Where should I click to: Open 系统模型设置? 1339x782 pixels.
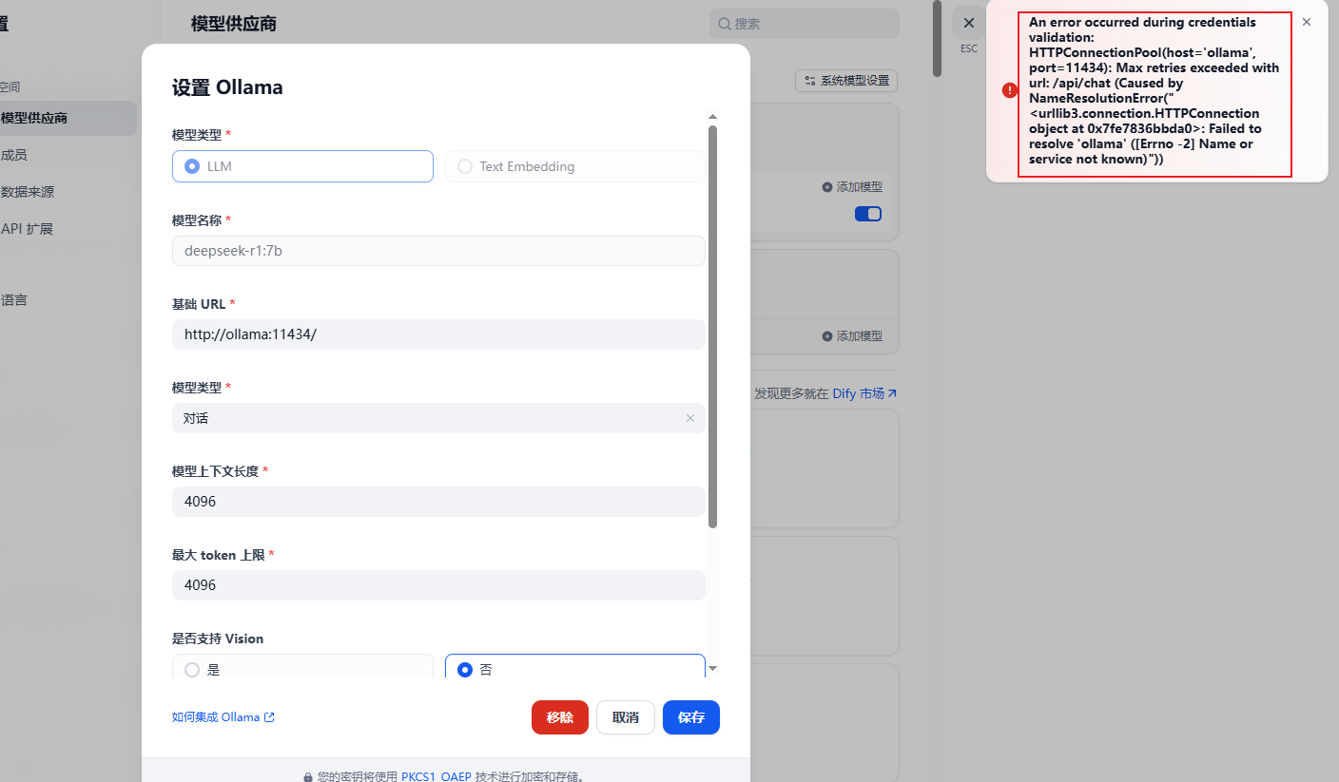click(846, 81)
